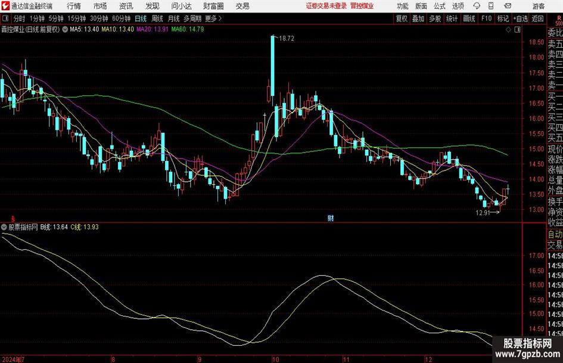
Task: Click the diamond icon above the chart
Action: click(508, 30)
